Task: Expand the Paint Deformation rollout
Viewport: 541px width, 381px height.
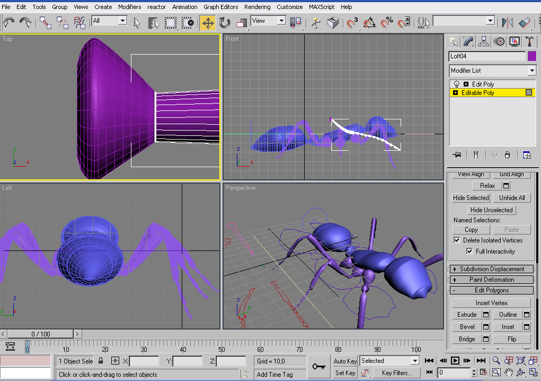Action: 492,280
